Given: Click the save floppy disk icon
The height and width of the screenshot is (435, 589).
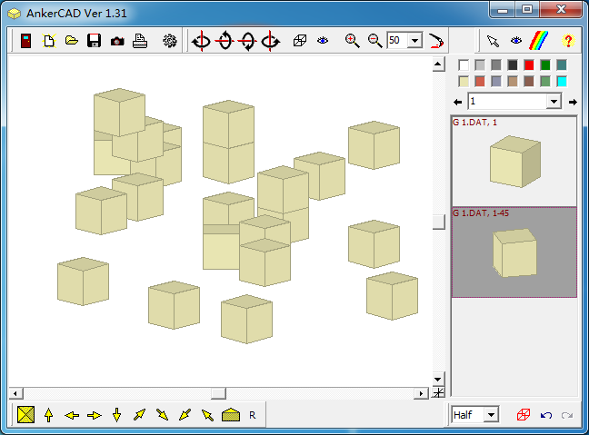Looking at the screenshot, I should point(94,41).
